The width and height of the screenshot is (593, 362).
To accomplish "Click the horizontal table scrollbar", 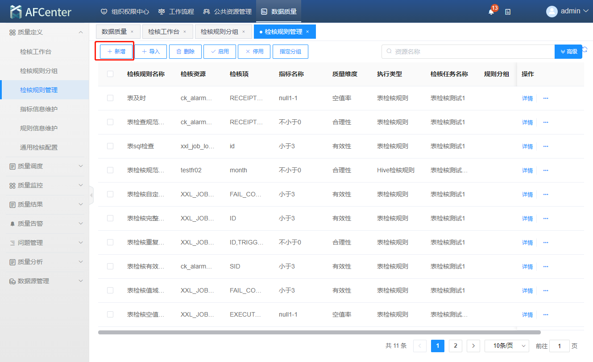I will pyautogui.click(x=319, y=332).
